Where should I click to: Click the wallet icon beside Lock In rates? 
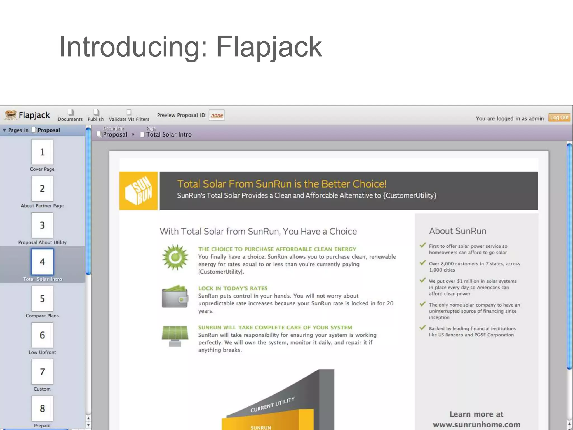(x=175, y=296)
